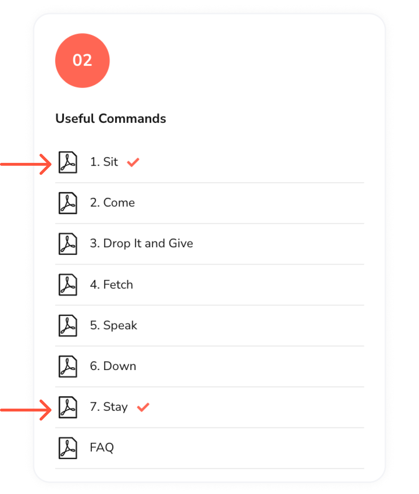Open the "5. Speak" lesson link
The height and width of the screenshot is (494, 419).
pyautogui.click(x=113, y=325)
